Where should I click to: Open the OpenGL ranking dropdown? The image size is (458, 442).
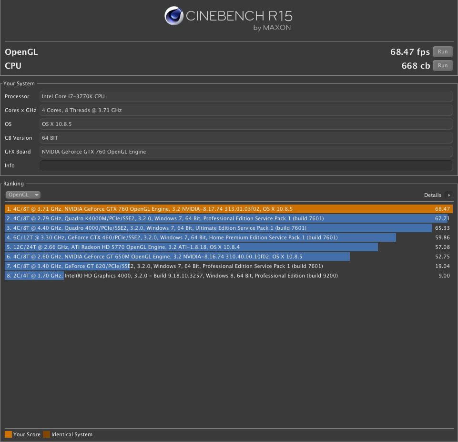click(x=23, y=195)
